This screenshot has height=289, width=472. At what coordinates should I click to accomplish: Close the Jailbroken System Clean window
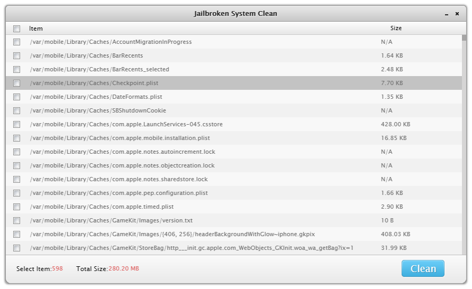coord(457,13)
